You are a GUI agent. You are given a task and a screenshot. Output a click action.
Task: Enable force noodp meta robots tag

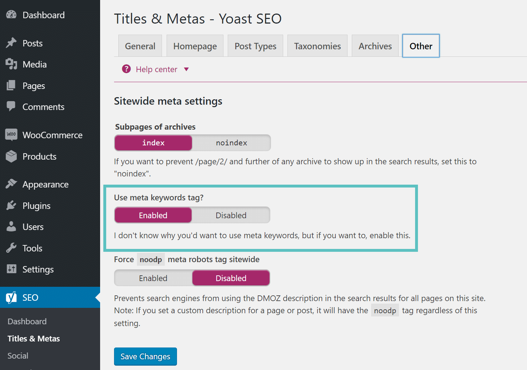pyautogui.click(x=153, y=278)
